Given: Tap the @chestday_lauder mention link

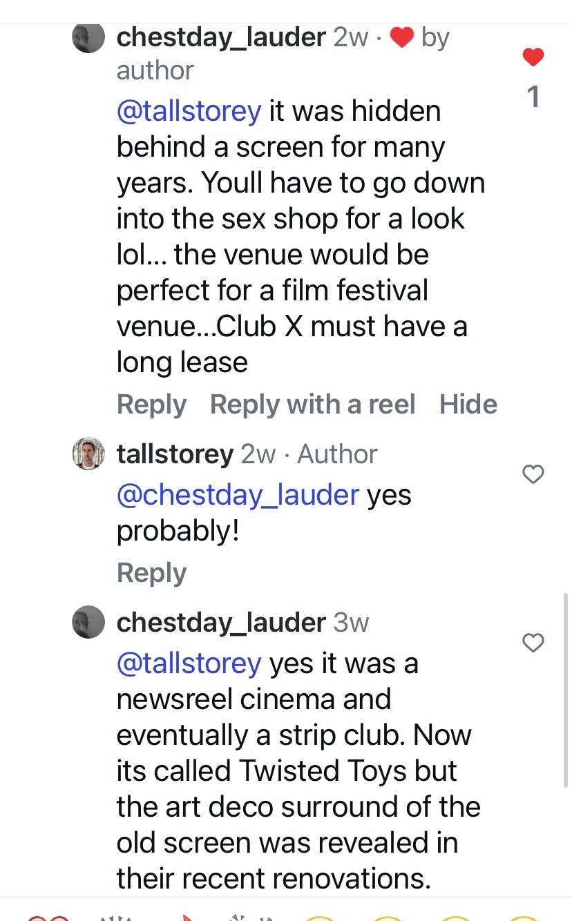Looking at the screenshot, I should [x=238, y=495].
